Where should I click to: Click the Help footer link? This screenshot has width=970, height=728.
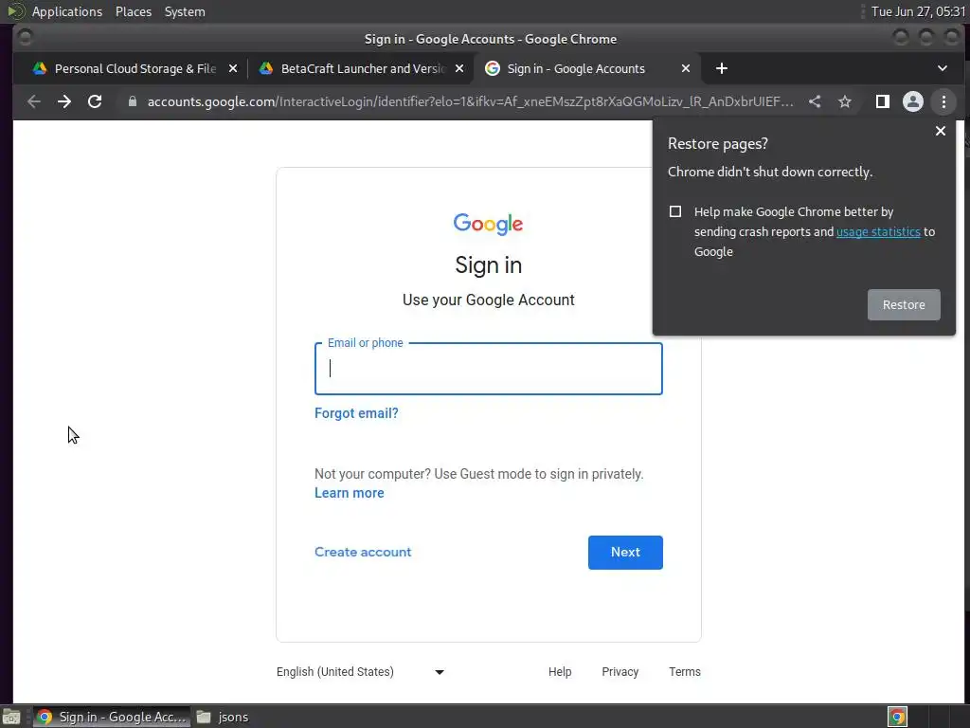click(560, 672)
